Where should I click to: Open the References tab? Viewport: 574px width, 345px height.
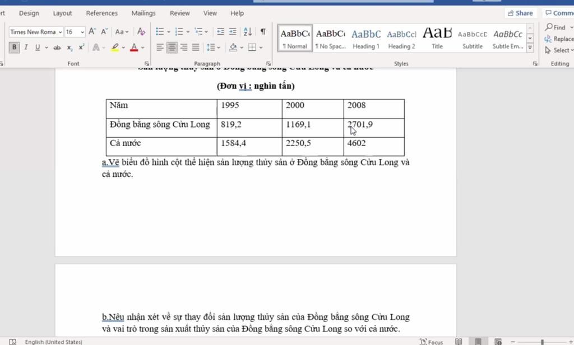[x=102, y=13]
